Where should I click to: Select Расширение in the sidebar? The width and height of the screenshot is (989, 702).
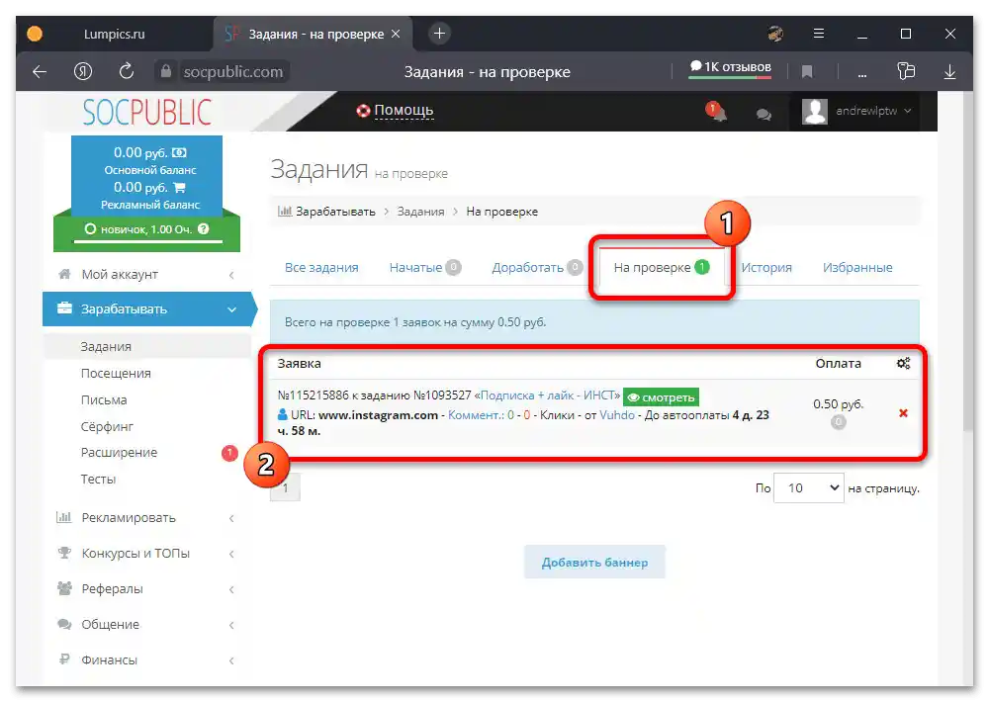point(120,452)
